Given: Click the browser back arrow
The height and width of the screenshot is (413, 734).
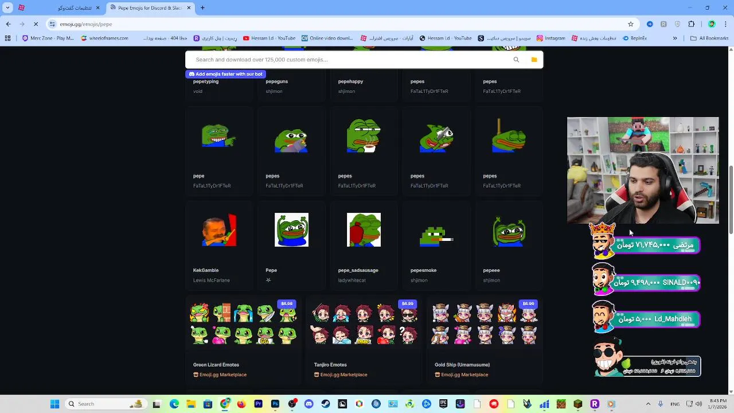Looking at the screenshot, I should click(8, 24).
